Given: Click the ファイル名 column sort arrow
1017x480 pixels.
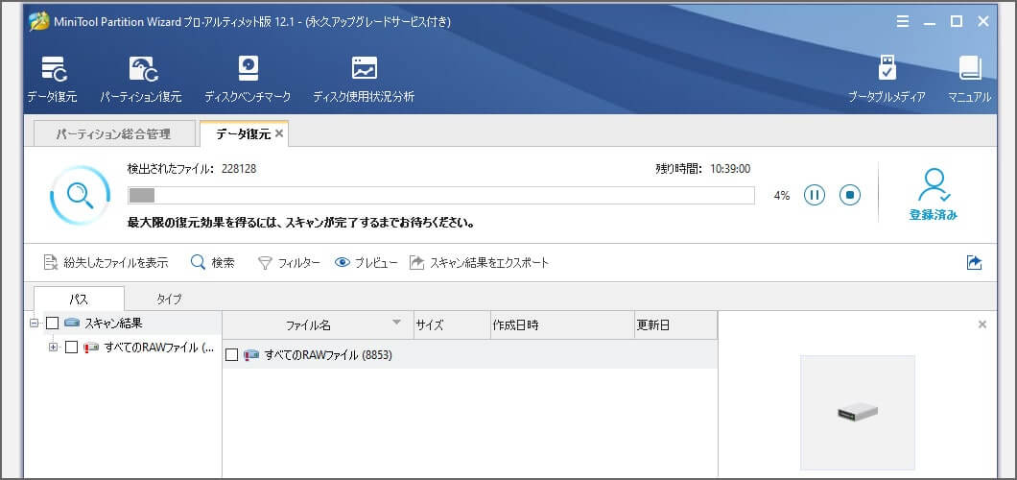Looking at the screenshot, I should 397,323.
